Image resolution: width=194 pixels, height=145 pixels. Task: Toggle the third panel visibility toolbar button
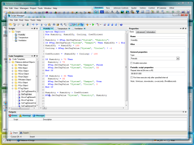tap(78, 25)
